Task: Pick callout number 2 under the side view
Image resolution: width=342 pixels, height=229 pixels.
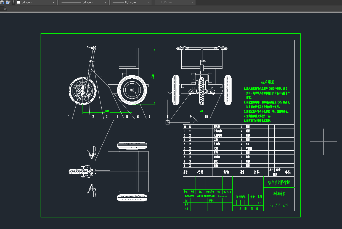Action: [93, 117]
